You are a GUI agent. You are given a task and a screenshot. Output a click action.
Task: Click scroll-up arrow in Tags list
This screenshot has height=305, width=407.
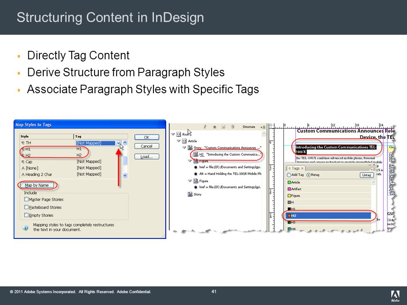click(373, 182)
